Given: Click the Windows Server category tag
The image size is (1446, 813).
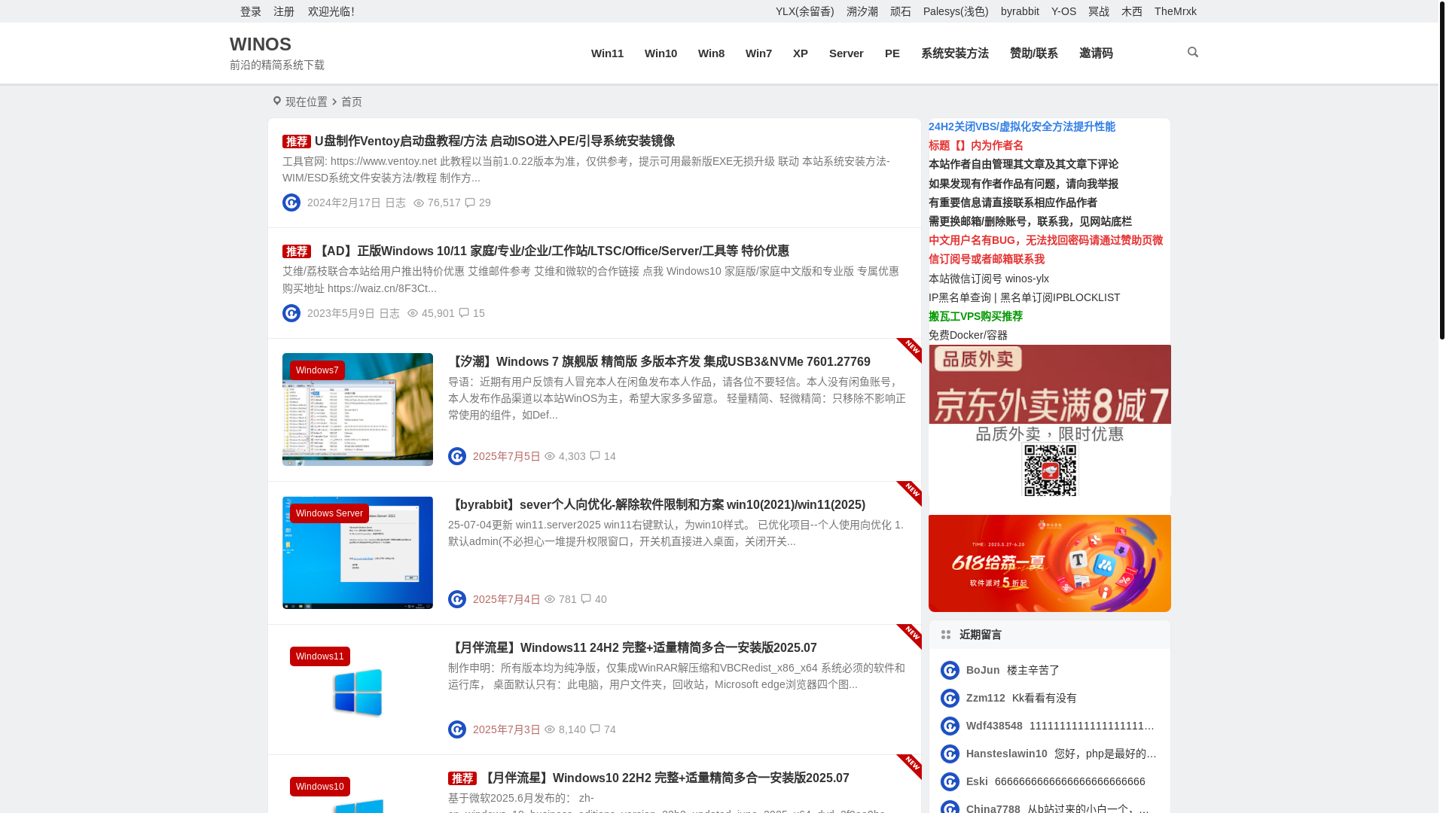Looking at the screenshot, I should click(329, 513).
